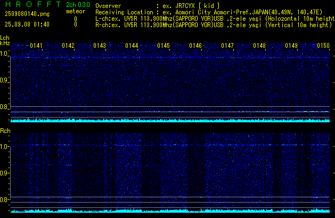This screenshot has width=335, height=218.
Task: Click the 0.9 frequency label in Rch panel
Action: pos(4,173)
